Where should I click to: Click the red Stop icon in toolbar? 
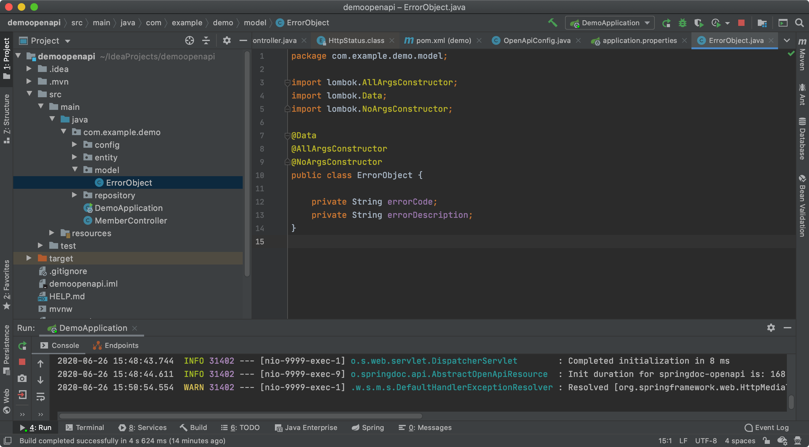741,23
